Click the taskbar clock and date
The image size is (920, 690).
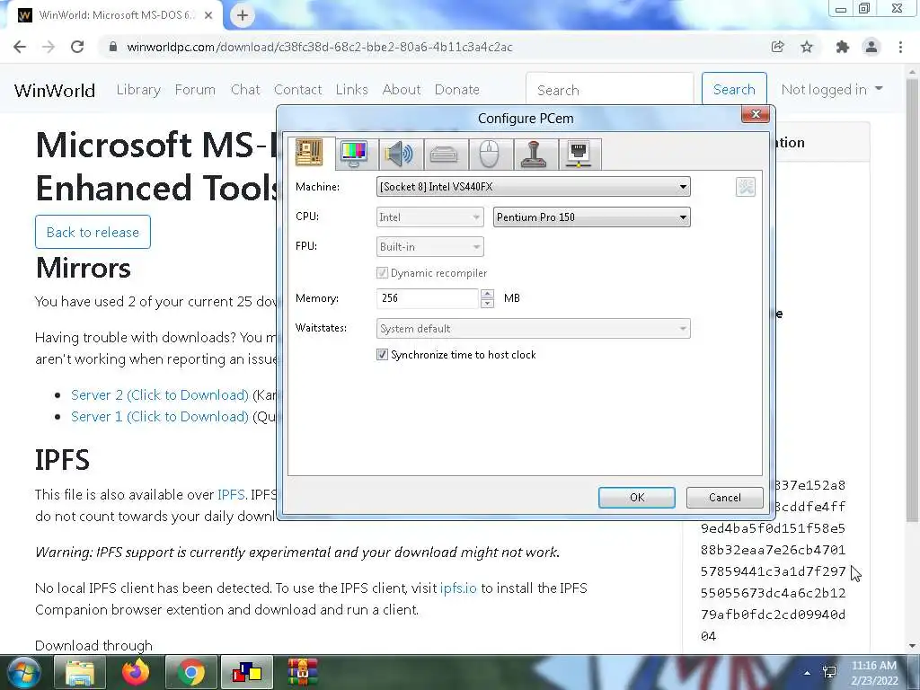pyautogui.click(x=874, y=673)
